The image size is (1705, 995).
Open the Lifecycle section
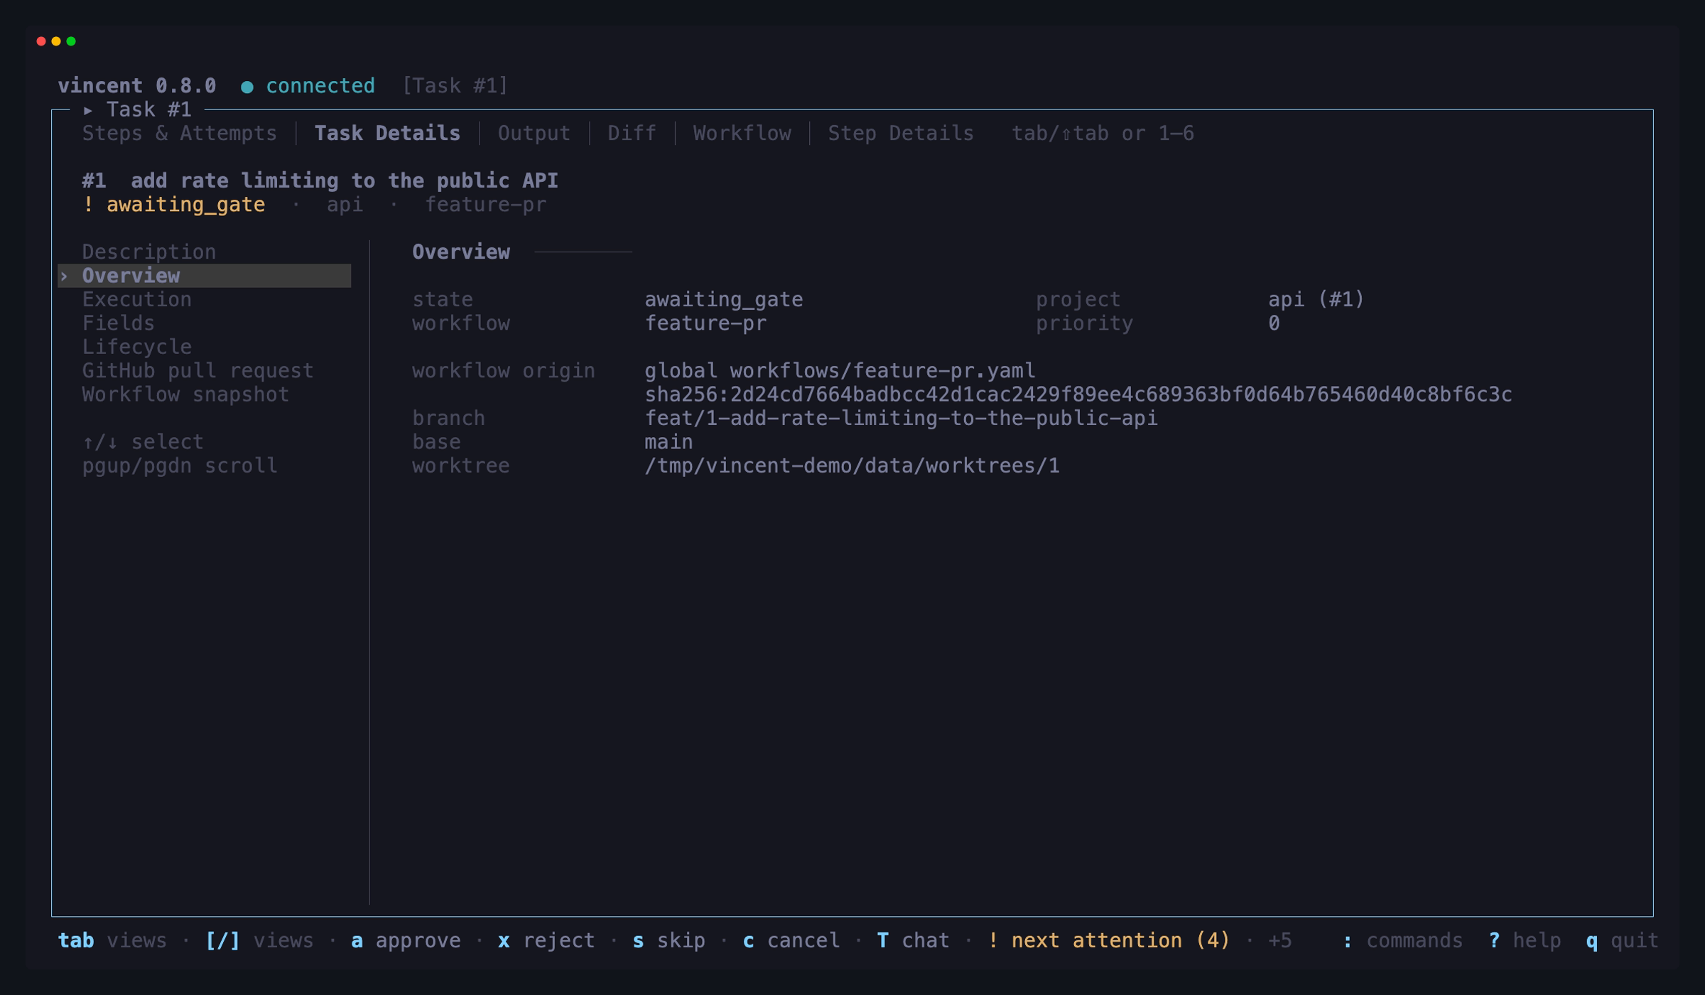tap(136, 347)
